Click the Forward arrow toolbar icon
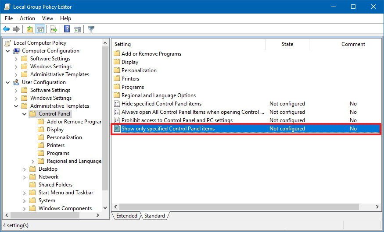The width and height of the screenshot is (384, 232). 16,29
